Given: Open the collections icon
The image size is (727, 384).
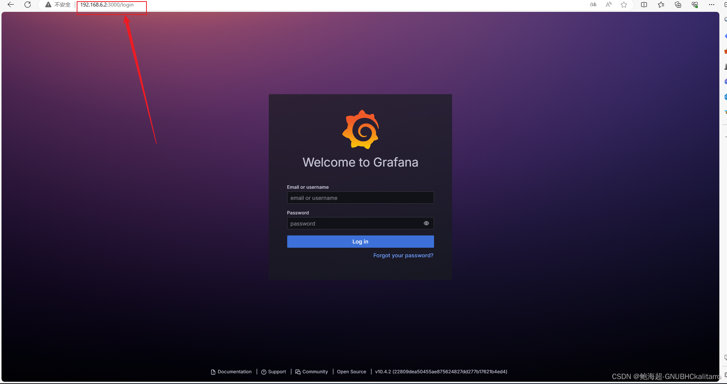Looking at the screenshot, I should point(678,5).
